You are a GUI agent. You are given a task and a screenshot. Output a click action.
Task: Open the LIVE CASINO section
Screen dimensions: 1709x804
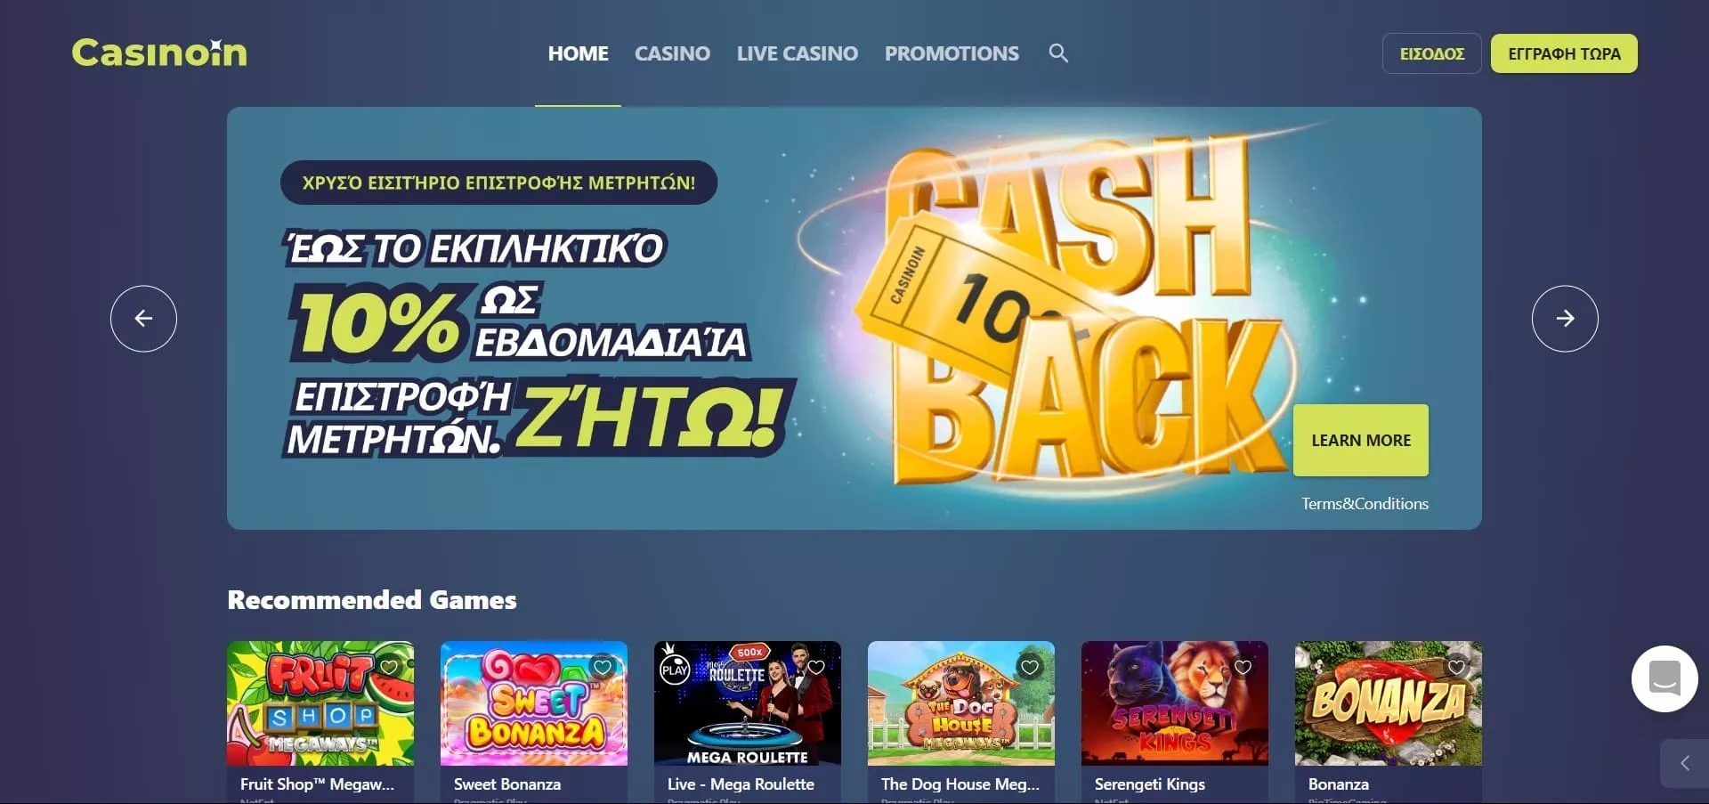pyautogui.click(x=798, y=53)
